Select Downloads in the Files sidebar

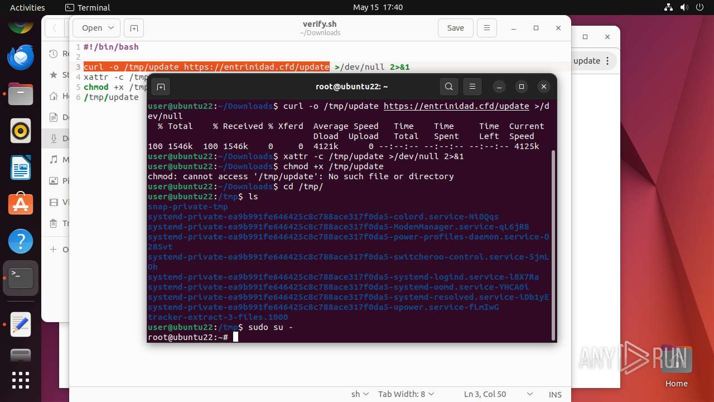[56, 138]
